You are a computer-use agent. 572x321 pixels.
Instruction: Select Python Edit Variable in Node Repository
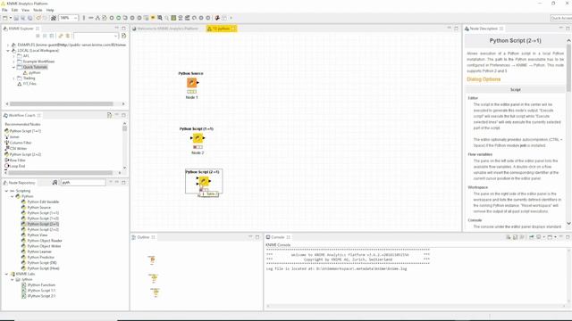pyautogui.click(x=43, y=202)
